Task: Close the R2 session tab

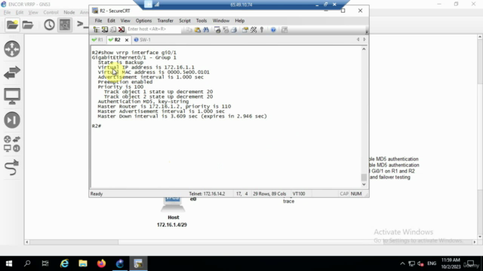Action: pos(127,40)
